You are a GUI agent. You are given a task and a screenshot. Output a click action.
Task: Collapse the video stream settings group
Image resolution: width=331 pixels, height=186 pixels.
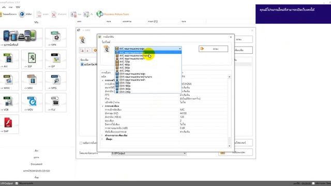[x=102, y=81]
